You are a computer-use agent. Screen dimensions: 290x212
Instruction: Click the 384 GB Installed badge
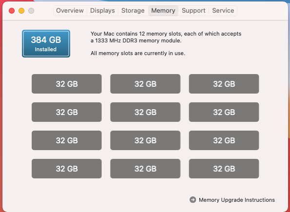46,44
